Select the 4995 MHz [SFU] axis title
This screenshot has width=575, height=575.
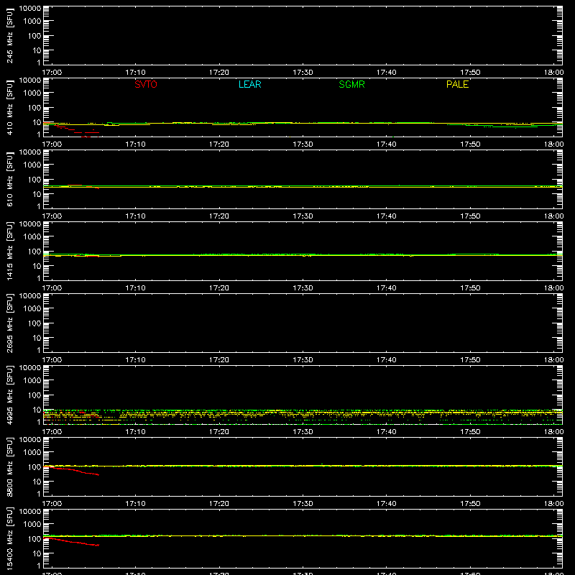tap(9, 395)
